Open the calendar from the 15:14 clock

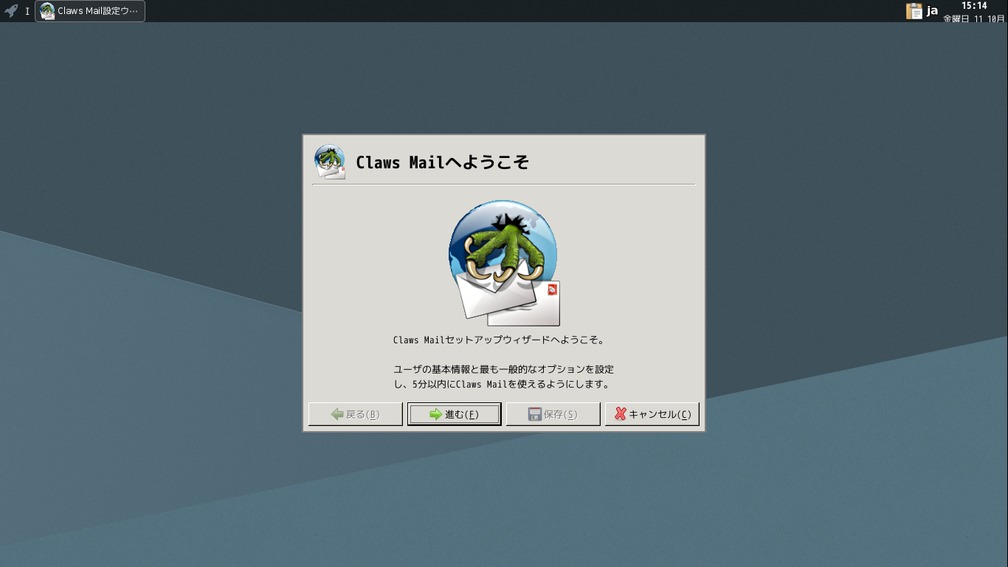coord(974,11)
